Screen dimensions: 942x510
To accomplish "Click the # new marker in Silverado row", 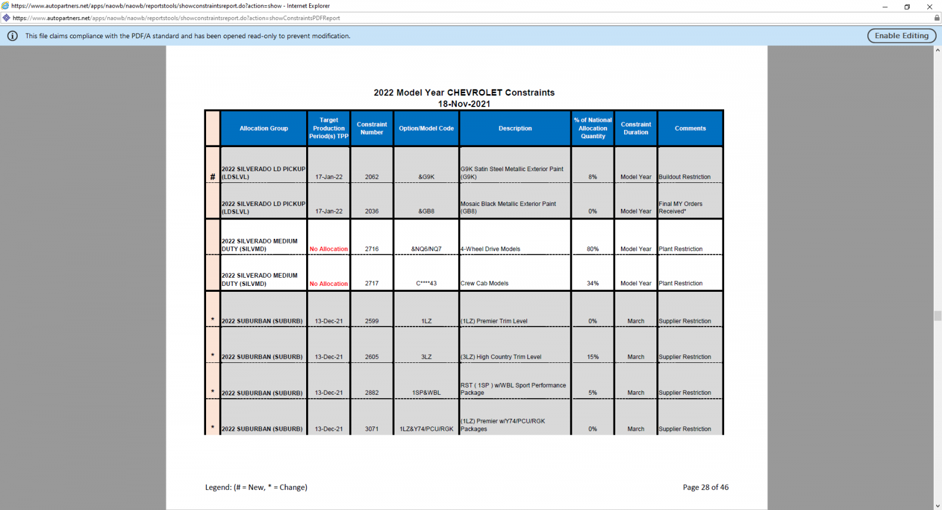I will [x=213, y=177].
